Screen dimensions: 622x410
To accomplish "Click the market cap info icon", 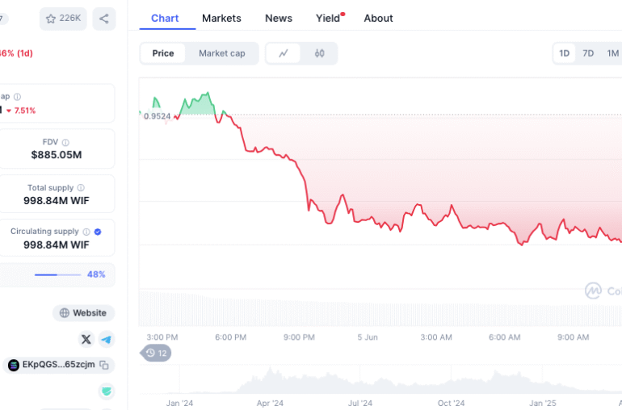I will click(17, 96).
